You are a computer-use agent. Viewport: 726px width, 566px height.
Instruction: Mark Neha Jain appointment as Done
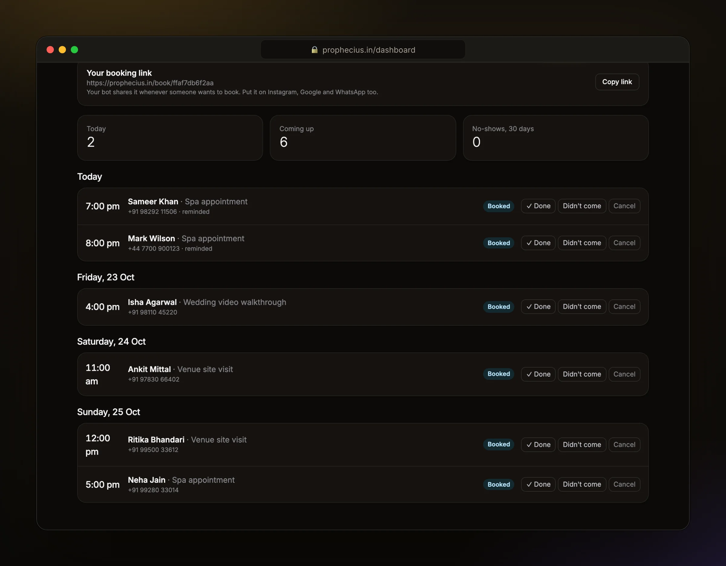click(538, 484)
